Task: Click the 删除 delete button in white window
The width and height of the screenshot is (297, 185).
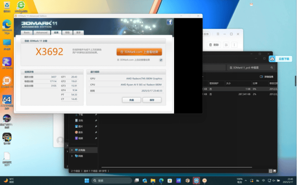Action: [x=214, y=45]
